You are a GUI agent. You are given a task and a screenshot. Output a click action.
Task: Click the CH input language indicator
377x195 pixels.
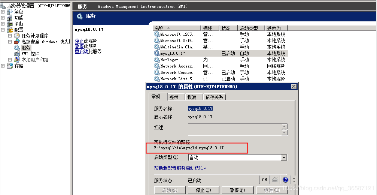(x=265, y=180)
